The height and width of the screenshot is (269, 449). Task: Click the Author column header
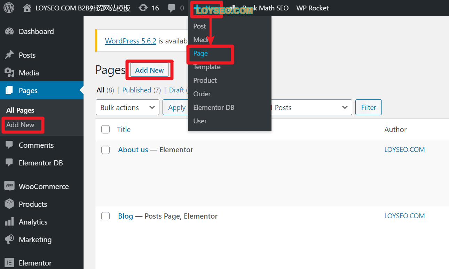pyautogui.click(x=395, y=130)
